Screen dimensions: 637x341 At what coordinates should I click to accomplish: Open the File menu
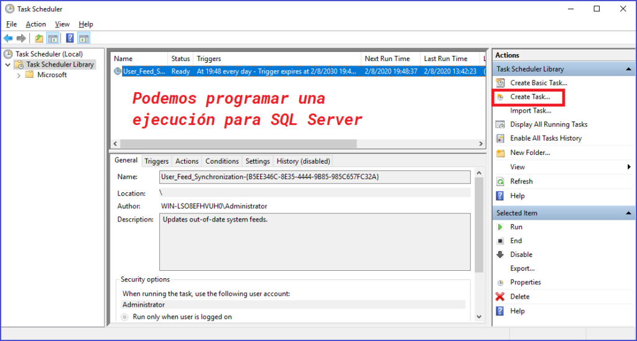point(11,24)
